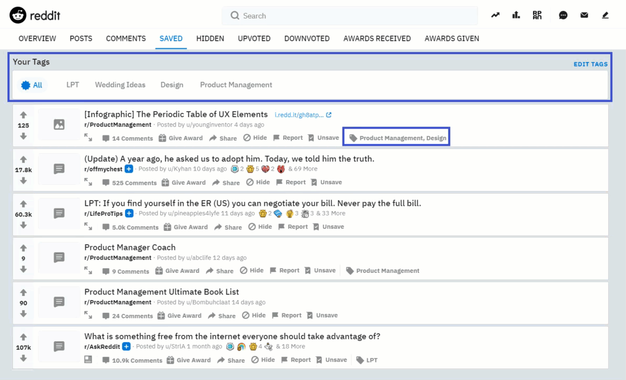Click the Edit Tags link
Viewport: 626px width, 380px height.
click(590, 64)
